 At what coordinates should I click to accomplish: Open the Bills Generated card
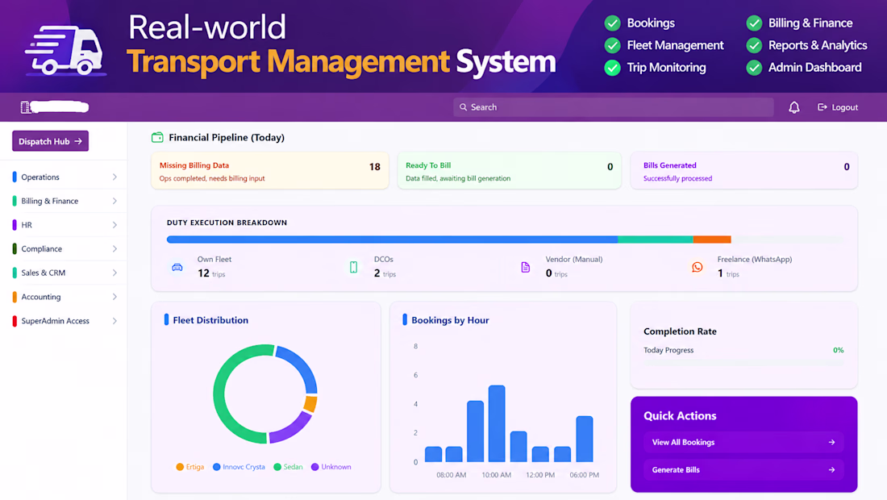pyautogui.click(x=744, y=171)
